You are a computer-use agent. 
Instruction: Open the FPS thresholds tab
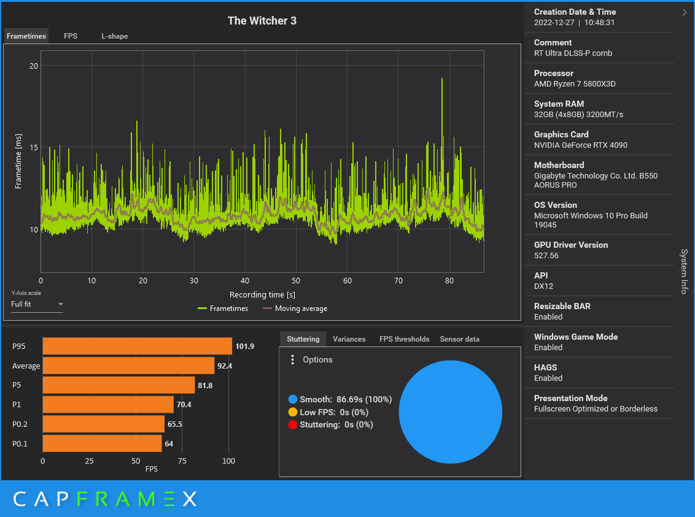coord(404,339)
